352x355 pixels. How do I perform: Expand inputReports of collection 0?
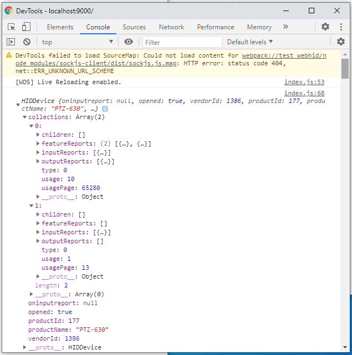point(38,152)
